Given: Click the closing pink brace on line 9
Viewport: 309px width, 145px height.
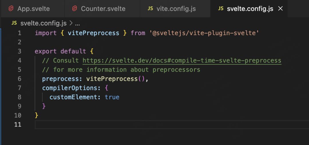Looking at the screenshot, I should click(x=44, y=106).
